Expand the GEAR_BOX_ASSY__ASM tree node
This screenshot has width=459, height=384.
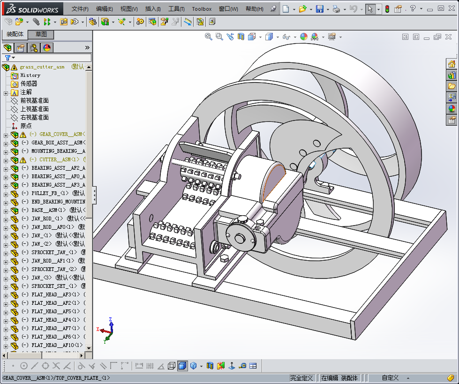pos(6,143)
